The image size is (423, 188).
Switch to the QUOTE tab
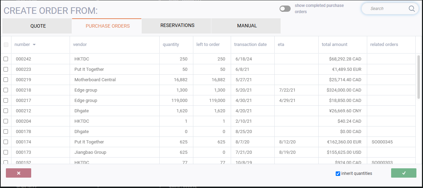(x=37, y=26)
